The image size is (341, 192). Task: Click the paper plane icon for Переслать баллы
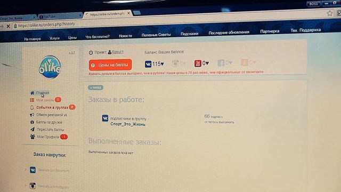click(33, 130)
